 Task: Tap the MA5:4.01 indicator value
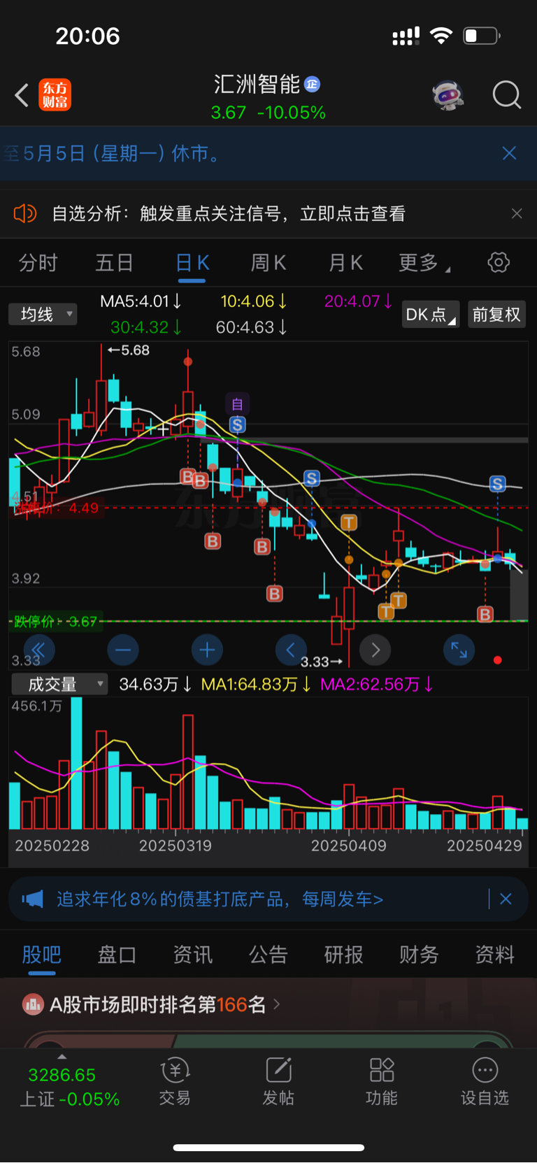tap(141, 301)
